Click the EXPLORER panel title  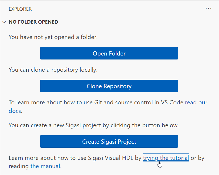pos(20,9)
